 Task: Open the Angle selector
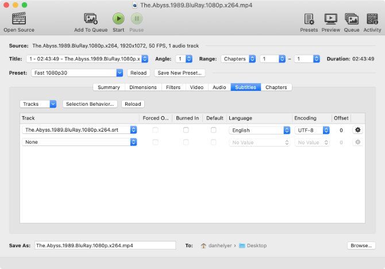184,59
